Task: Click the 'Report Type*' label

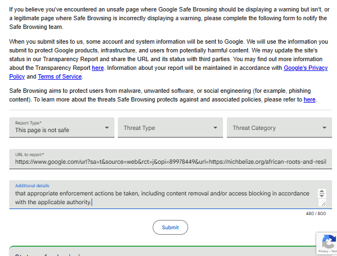Action: pyautogui.click(x=28, y=123)
